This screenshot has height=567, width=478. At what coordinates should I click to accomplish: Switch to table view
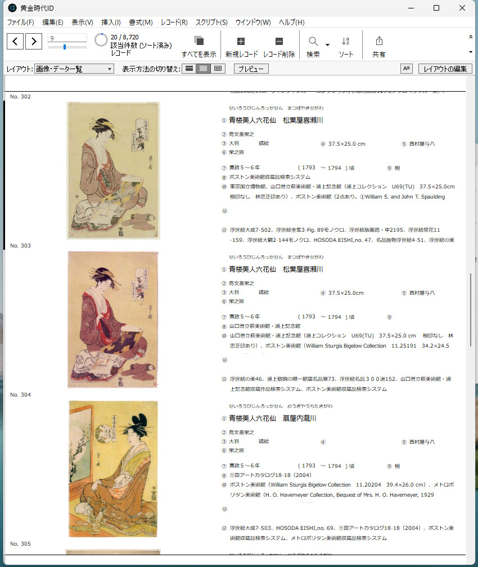(x=218, y=69)
